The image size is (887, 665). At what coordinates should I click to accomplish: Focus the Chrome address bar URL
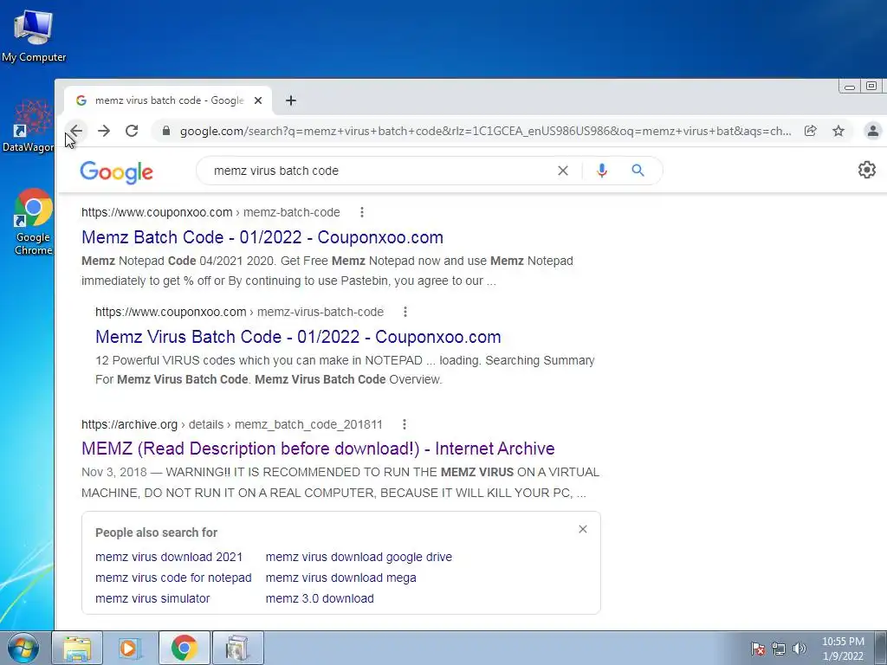tap(485, 132)
